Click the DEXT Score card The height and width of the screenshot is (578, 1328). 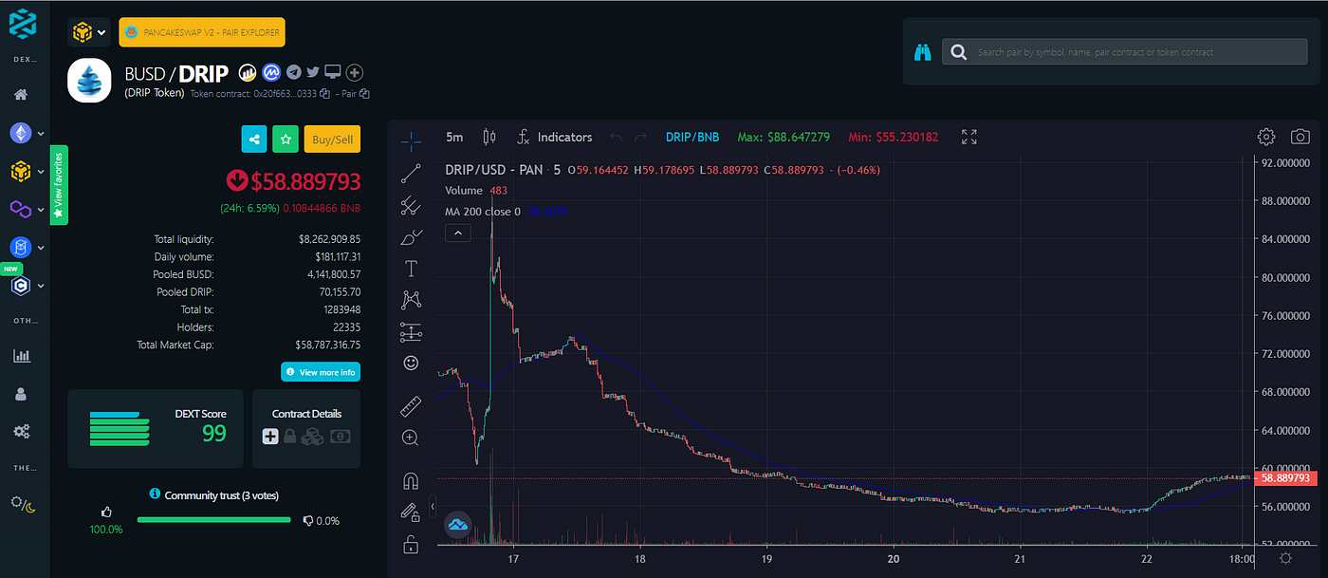[x=156, y=429]
